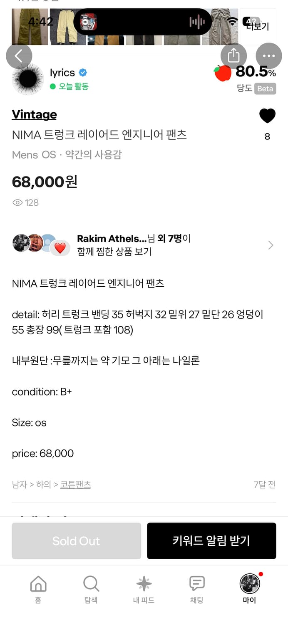This screenshot has height=626, width=288.
Task: Tap the back arrow icon
Action: pos(19,56)
